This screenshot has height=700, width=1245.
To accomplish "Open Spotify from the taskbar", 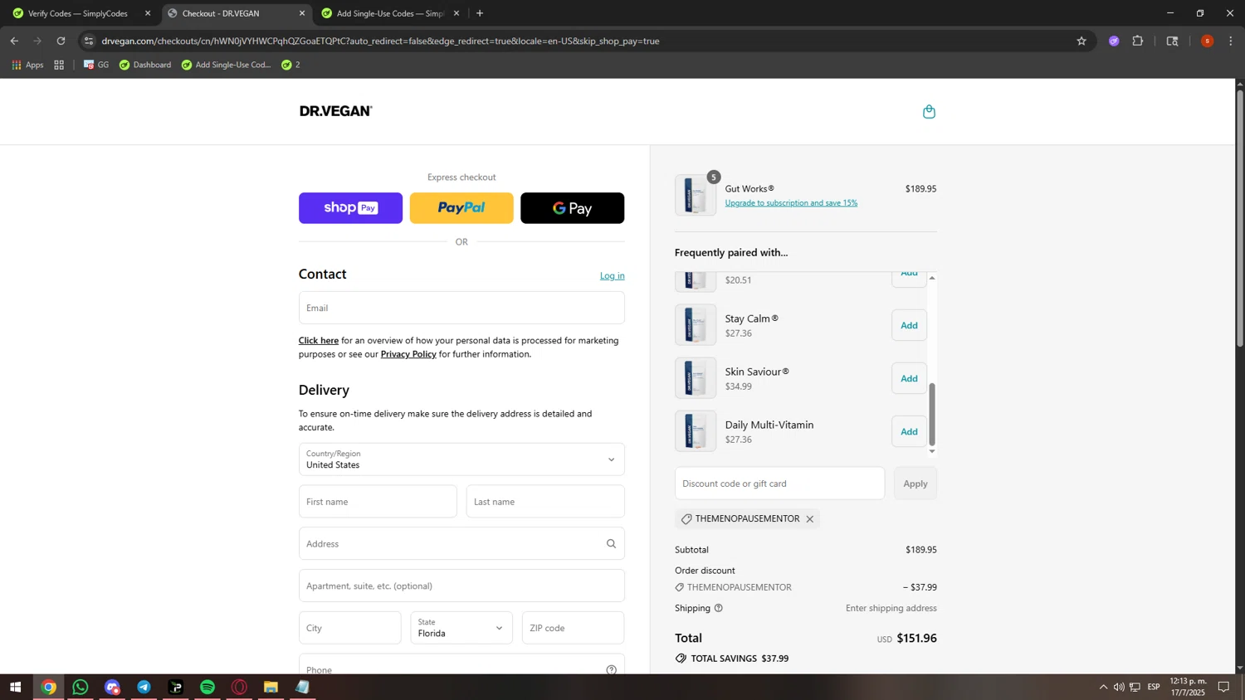I will [207, 687].
